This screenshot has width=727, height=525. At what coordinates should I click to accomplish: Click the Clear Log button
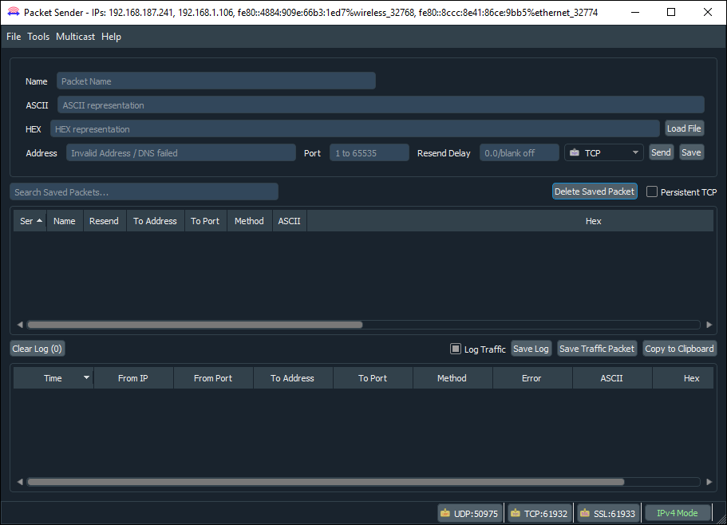(37, 348)
